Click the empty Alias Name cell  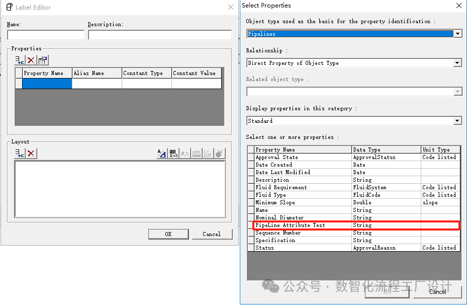(97, 84)
